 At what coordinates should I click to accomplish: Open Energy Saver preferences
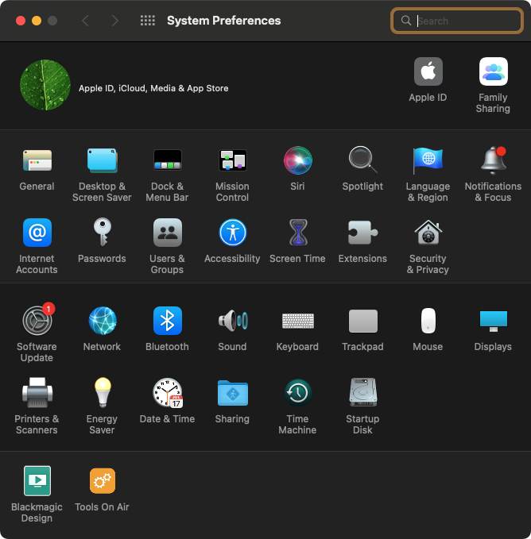click(x=103, y=393)
